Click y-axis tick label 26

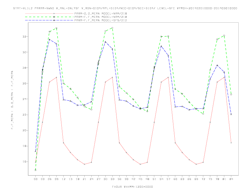tap(25, 83)
